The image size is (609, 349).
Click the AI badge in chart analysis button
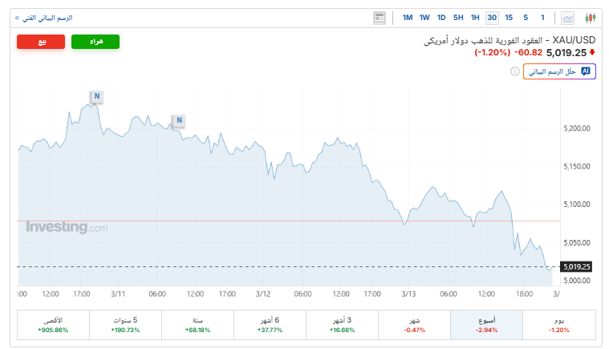[x=586, y=71]
